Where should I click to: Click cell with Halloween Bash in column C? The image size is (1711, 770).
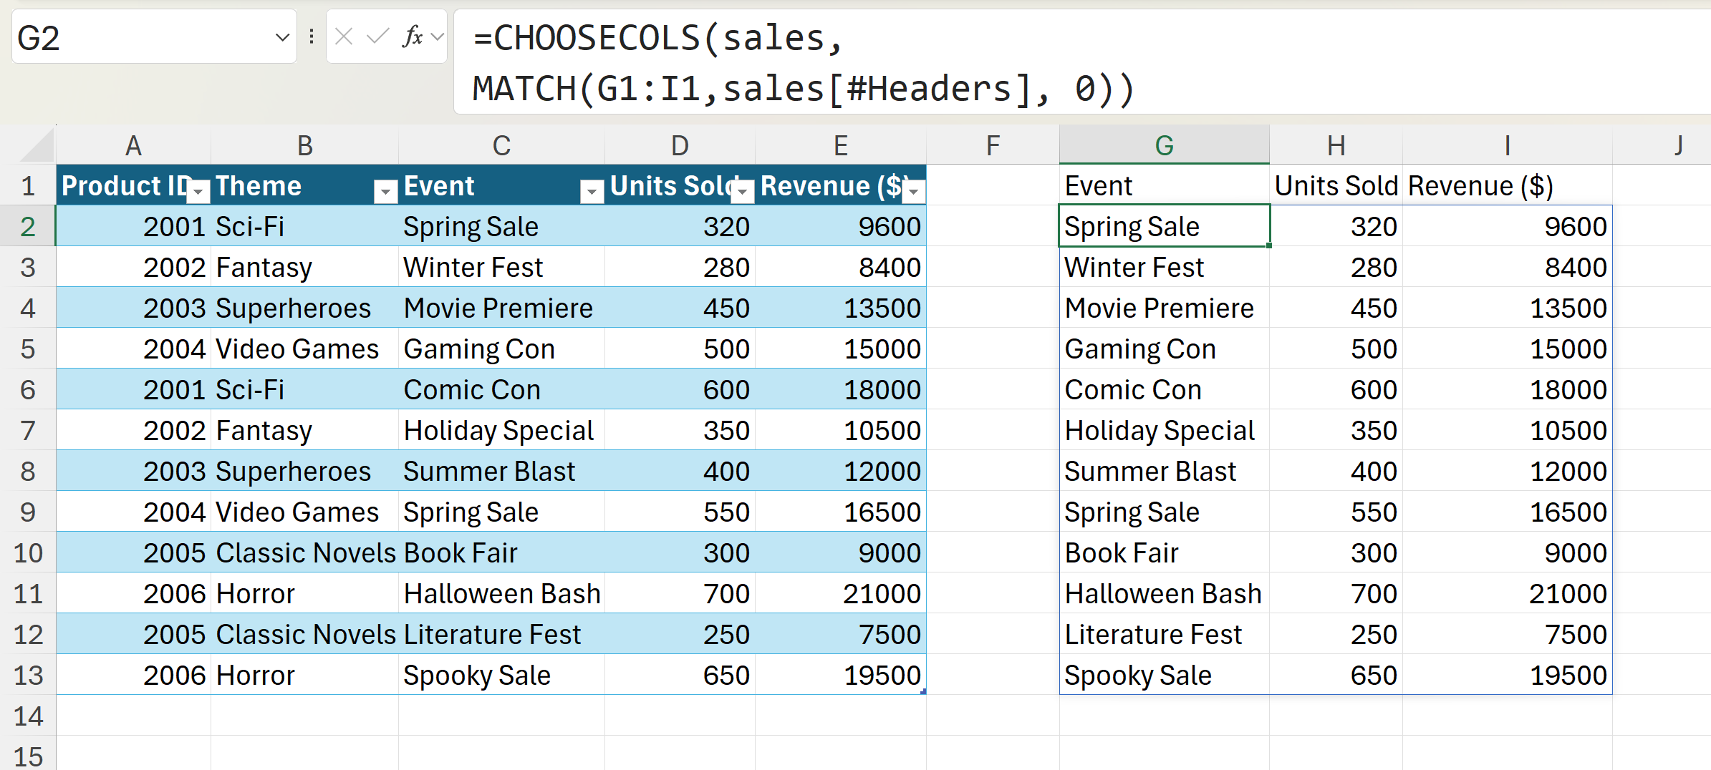coord(501,593)
